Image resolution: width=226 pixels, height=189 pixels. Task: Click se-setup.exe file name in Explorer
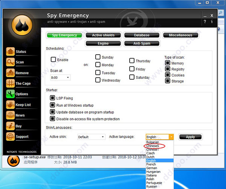coord(35,157)
